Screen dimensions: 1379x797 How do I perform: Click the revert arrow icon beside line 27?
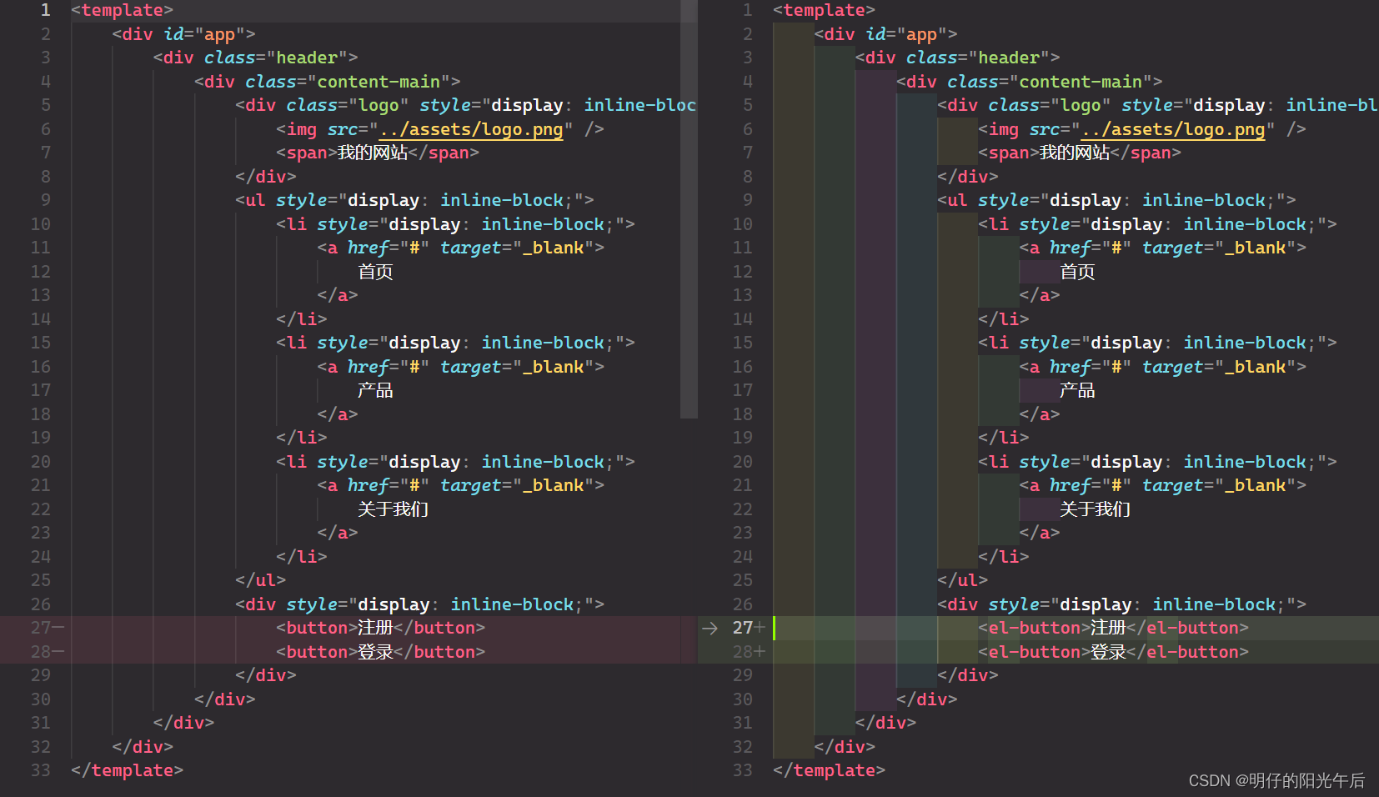coord(710,628)
